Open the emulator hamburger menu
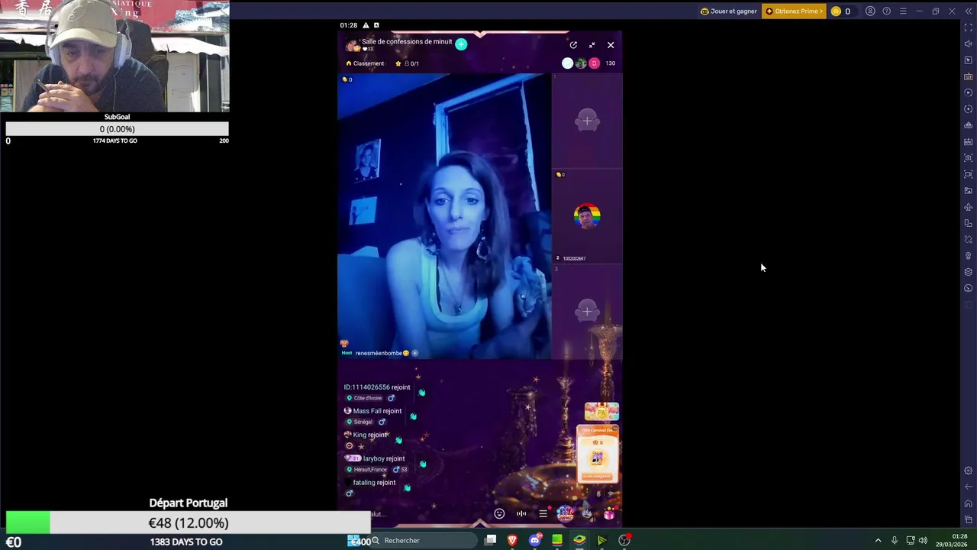Screen dimensions: 977x550 coord(903,11)
